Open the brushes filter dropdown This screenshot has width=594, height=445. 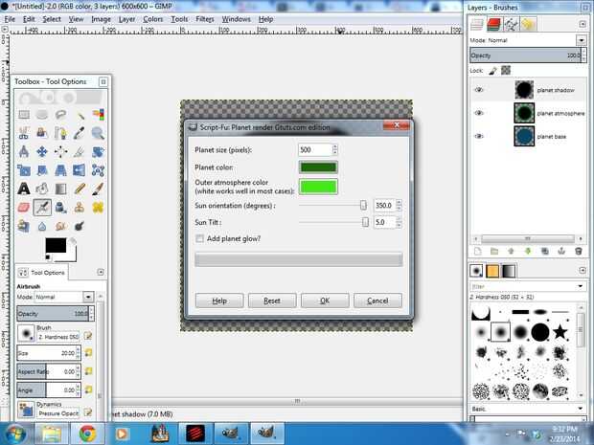[580, 286]
